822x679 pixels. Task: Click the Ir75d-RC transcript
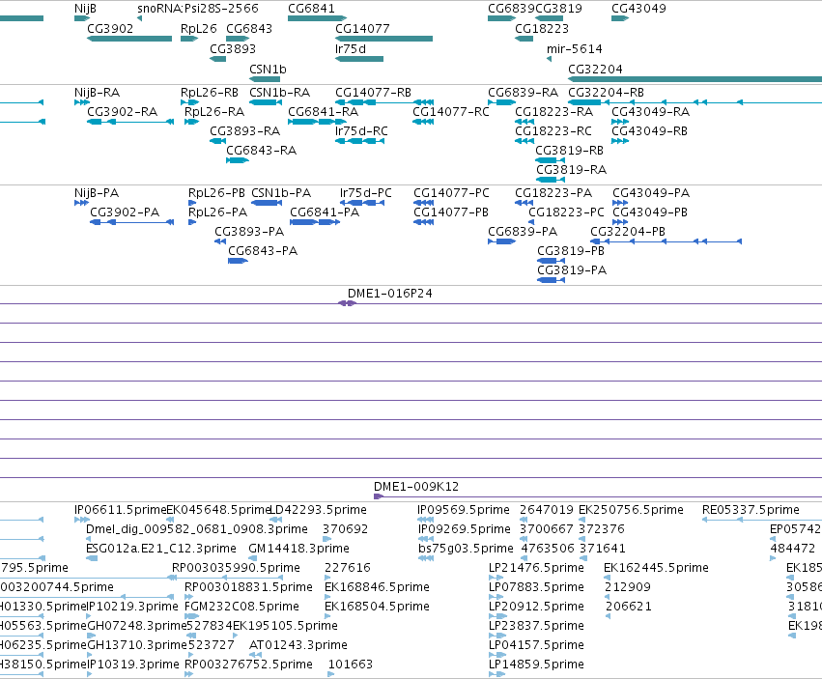tap(360, 141)
